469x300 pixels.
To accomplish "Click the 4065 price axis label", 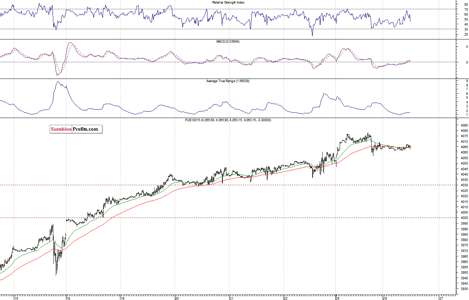I will coord(465,147).
